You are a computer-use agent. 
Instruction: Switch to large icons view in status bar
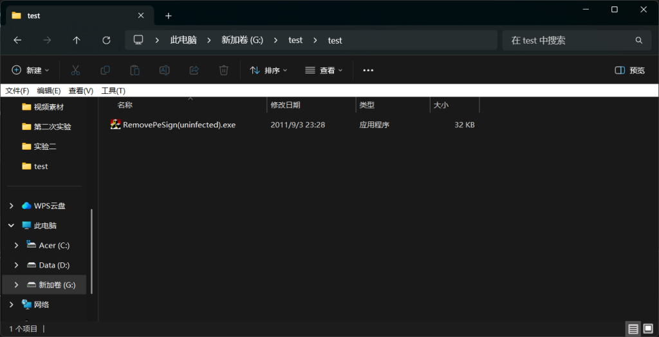click(649, 329)
